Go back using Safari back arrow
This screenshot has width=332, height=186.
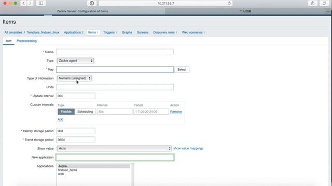click(24, 3)
